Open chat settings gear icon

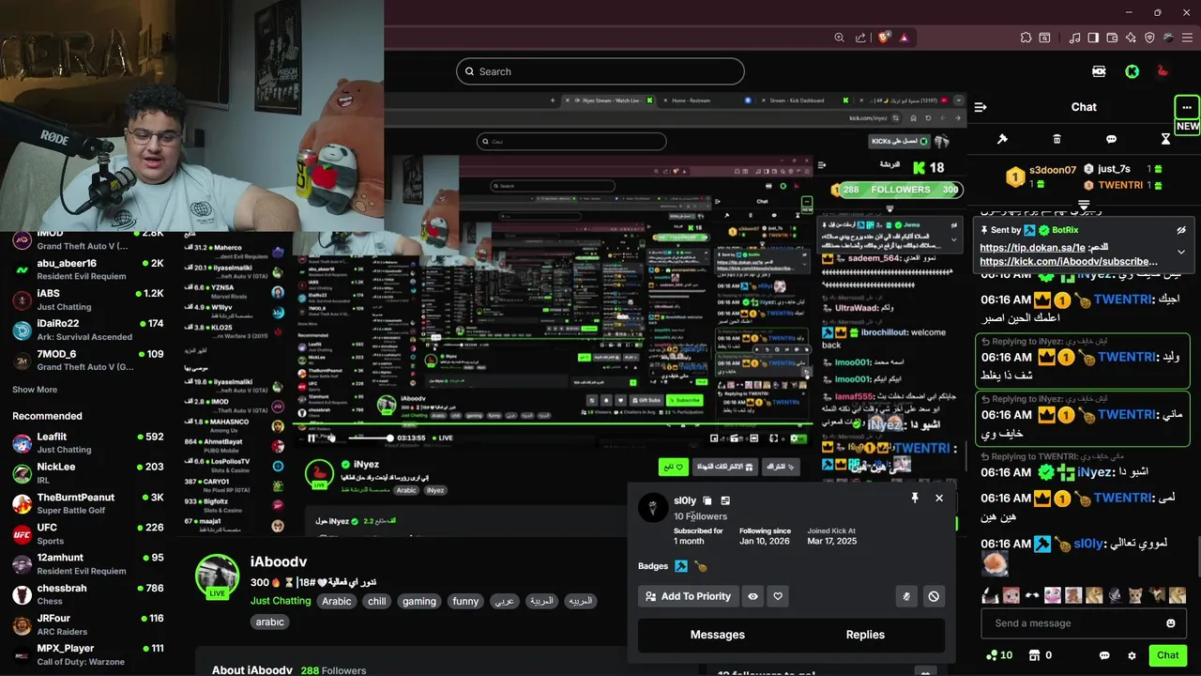point(1132,655)
